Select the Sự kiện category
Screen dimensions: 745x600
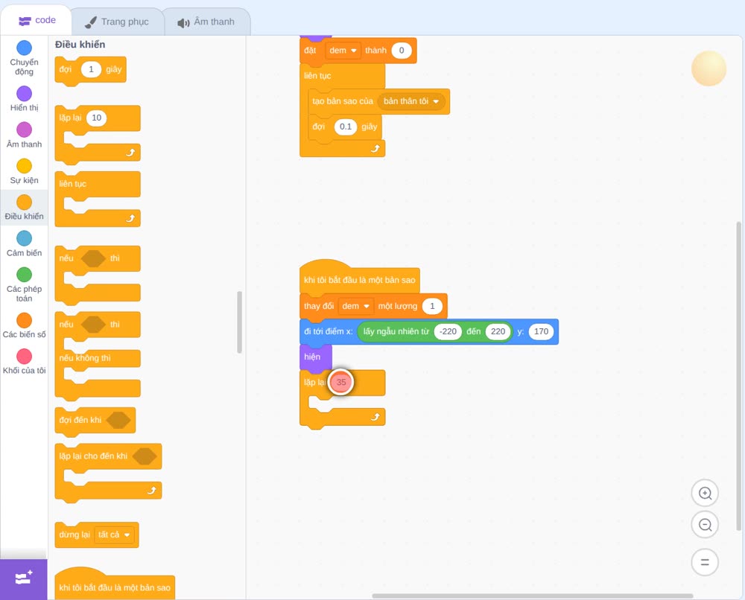pyautogui.click(x=24, y=171)
